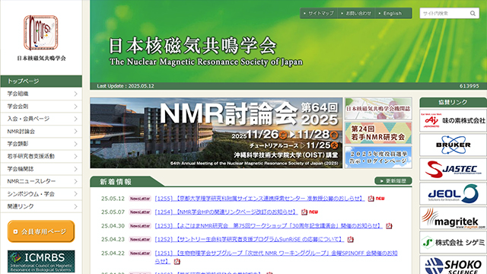Expand シンポジウム・学会 menu arrow
Viewport: 487px width, 274px height.
click(x=75, y=194)
